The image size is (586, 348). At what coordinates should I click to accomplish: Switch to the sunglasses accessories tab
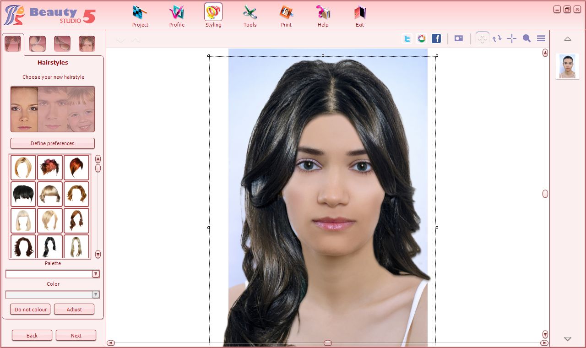pos(62,44)
